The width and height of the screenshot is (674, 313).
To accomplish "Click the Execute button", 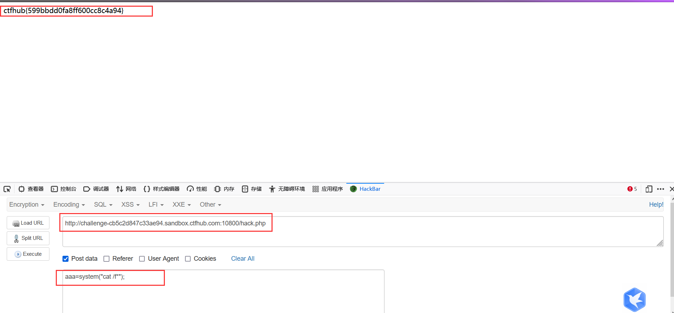I will click(28, 254).
